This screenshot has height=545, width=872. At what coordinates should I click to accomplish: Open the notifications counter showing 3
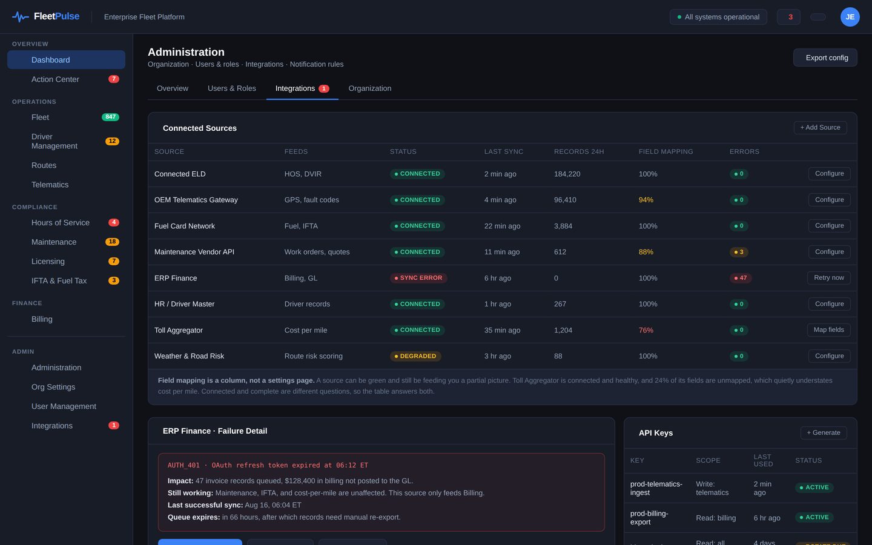789,17
